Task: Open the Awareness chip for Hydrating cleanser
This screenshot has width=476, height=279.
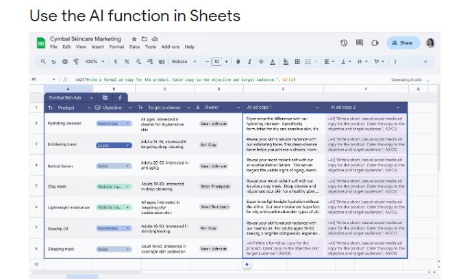Action: [114, 123]
